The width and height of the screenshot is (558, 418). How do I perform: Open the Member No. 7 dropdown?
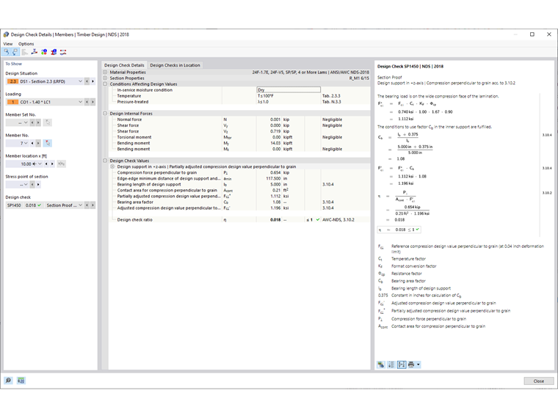[26, 143]
